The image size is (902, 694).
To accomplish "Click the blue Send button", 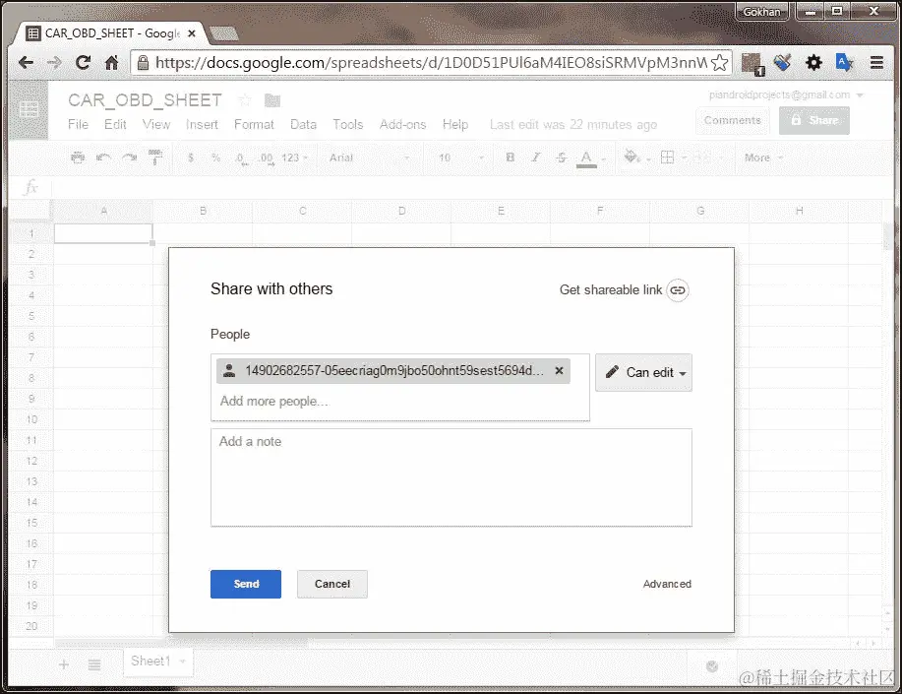I will [x=246, y=584].
